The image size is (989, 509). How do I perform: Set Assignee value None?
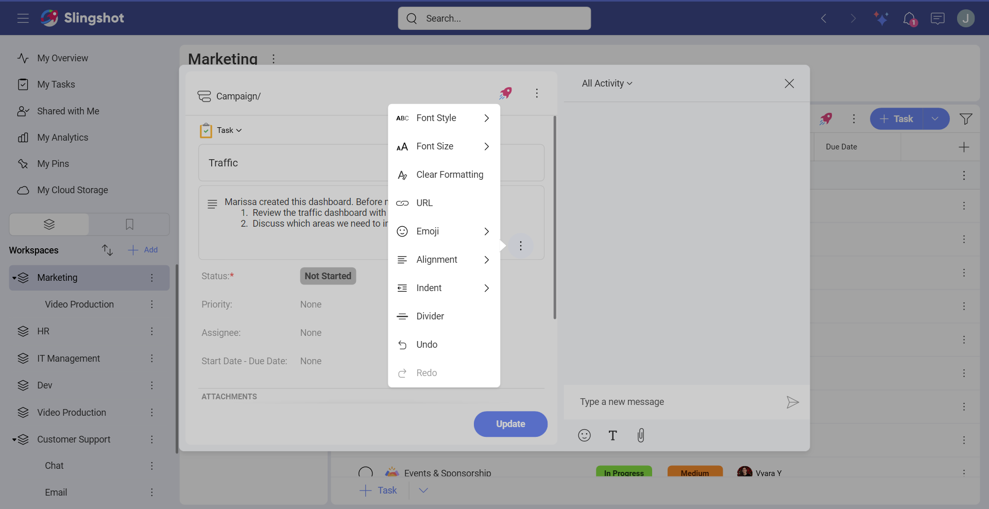click(311, 333)
